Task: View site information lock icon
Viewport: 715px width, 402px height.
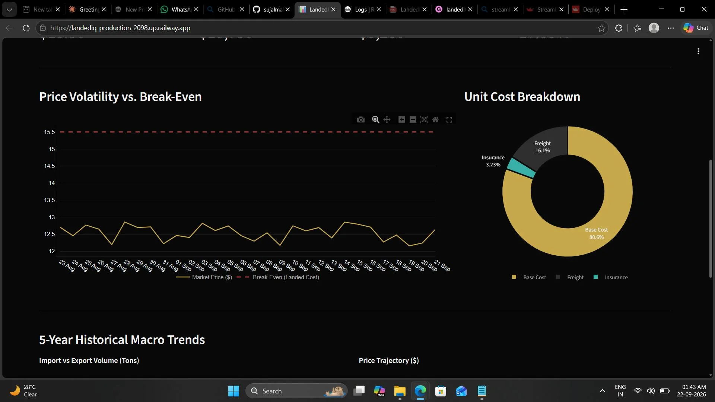Action: tap(43, 28)
